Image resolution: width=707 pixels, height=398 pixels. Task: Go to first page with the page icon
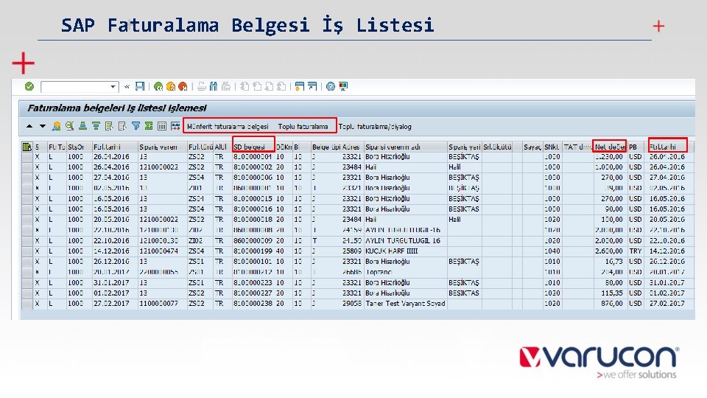coord(245,86)
